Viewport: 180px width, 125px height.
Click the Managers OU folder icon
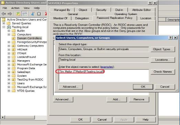[14, 61]
